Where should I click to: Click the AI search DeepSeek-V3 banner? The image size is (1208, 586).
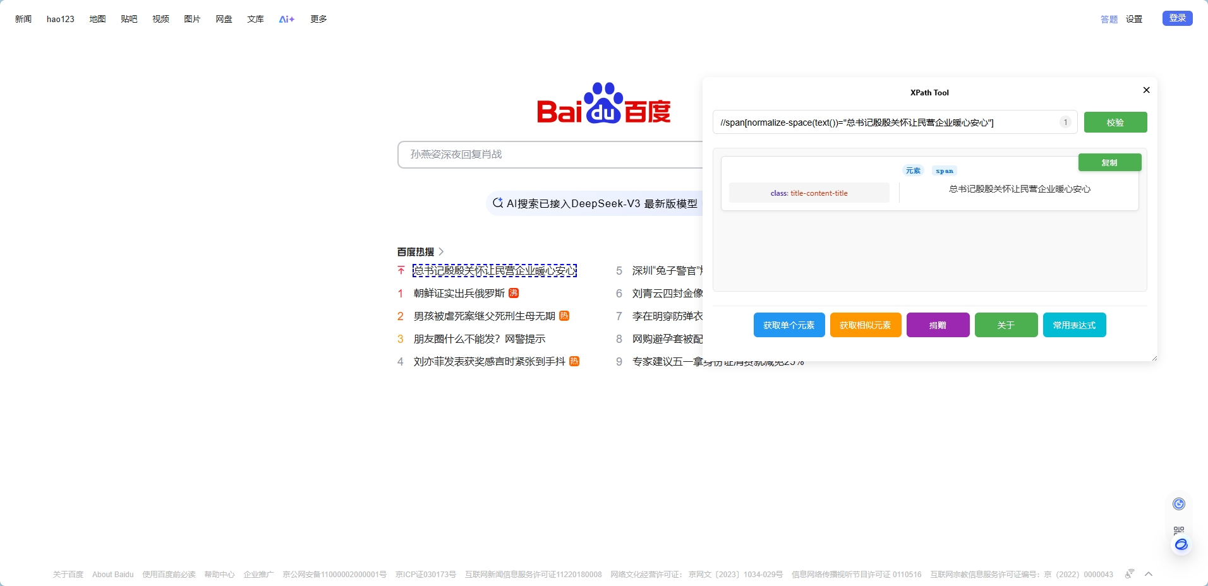(x=595, y=203)
